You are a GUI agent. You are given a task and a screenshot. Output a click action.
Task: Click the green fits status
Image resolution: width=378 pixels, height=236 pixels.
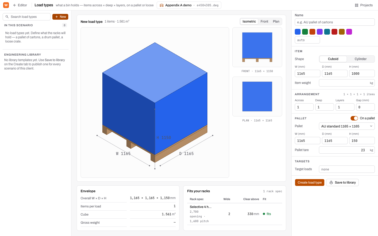click(267, 214)
